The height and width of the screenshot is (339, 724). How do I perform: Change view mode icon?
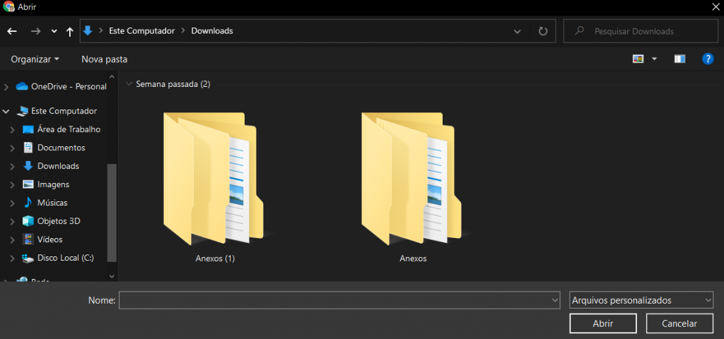tap(638, 59)
